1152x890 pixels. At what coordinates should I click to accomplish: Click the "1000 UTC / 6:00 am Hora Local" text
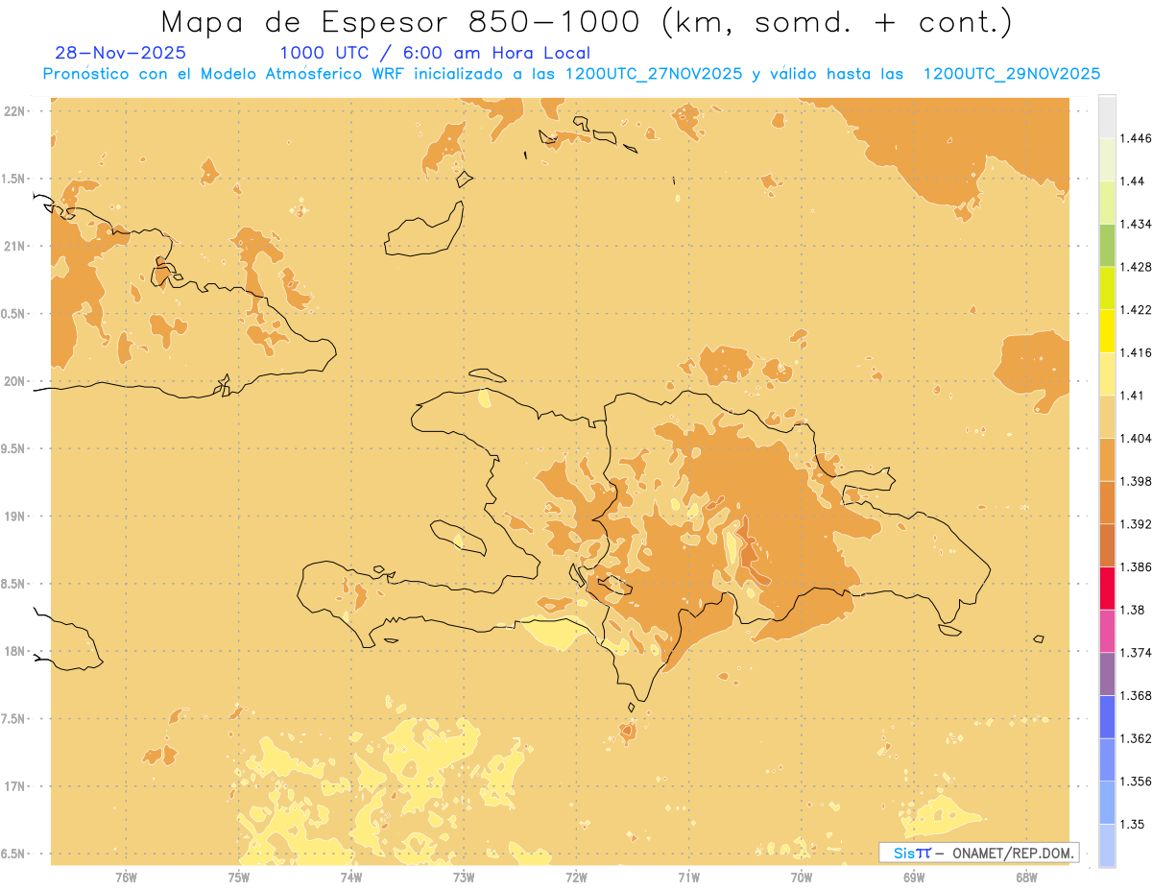(x=435, y=53)
